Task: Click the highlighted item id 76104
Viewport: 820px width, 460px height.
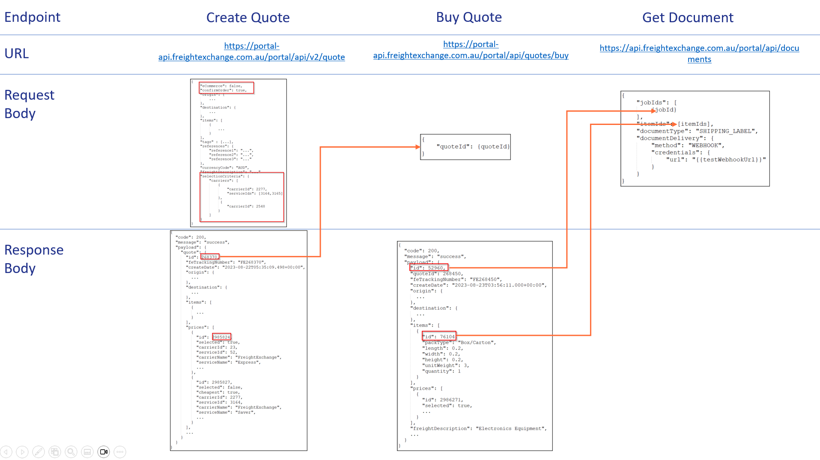Action: click(x=439, y=336)
